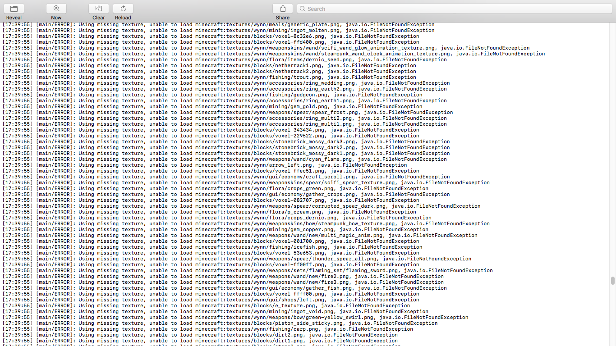
Task: Select the stonebrick_mossy_dark1.png error line
Action: [x=226, y=154]
